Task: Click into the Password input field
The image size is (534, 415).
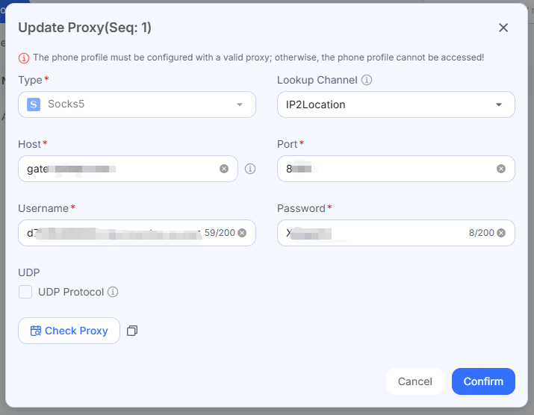Action: 396,233
